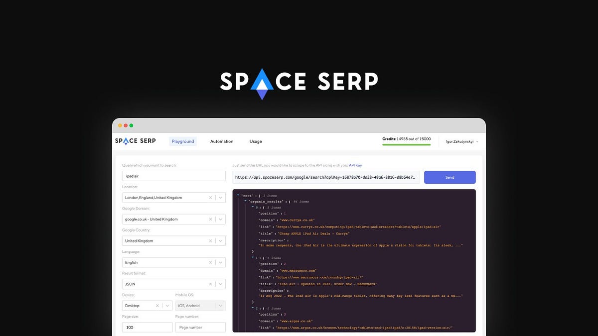Remove JSON from the Result format field
The image size is (598, 336).
tap(210, 284)
